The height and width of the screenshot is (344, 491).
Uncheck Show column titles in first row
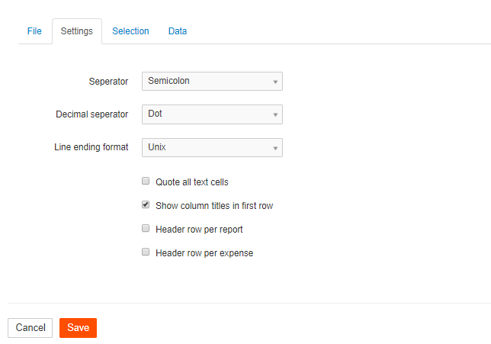click(x=146, y=205)
